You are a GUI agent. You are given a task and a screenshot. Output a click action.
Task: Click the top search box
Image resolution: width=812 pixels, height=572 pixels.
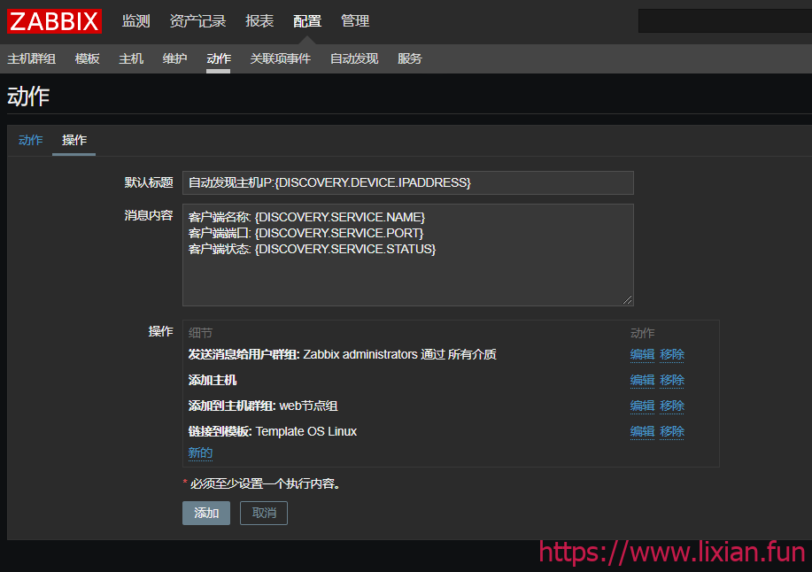pyautogui.click(x=724, y=21)
